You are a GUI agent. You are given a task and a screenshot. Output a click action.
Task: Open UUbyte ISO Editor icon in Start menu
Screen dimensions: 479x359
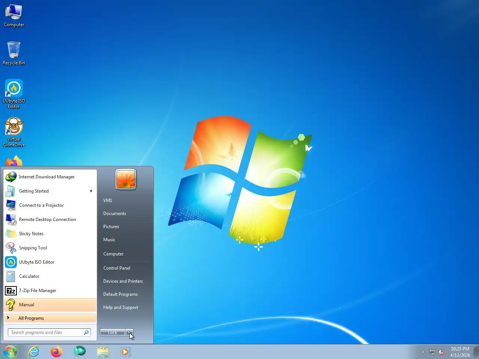tap(11, 262)
